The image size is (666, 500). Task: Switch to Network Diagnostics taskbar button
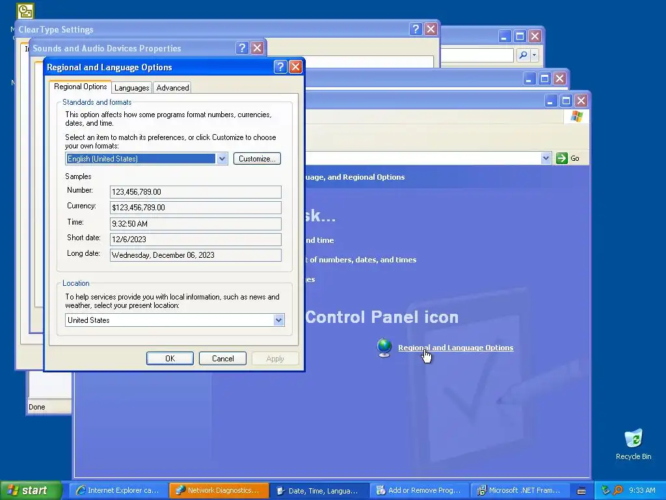pyautogui.click(x=219, y=490)
